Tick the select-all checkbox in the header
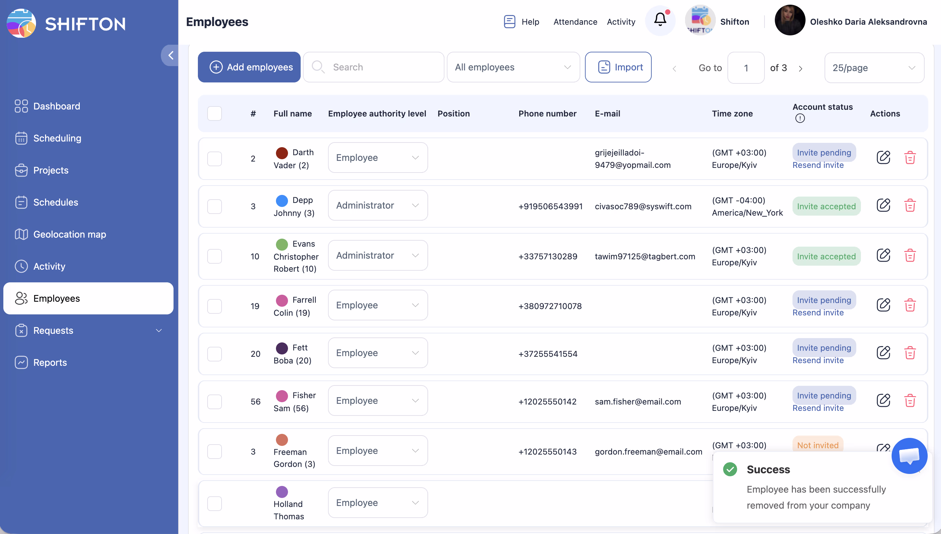Image resolution: width=941 pixels, height=534 pixels. pos(215,114)
